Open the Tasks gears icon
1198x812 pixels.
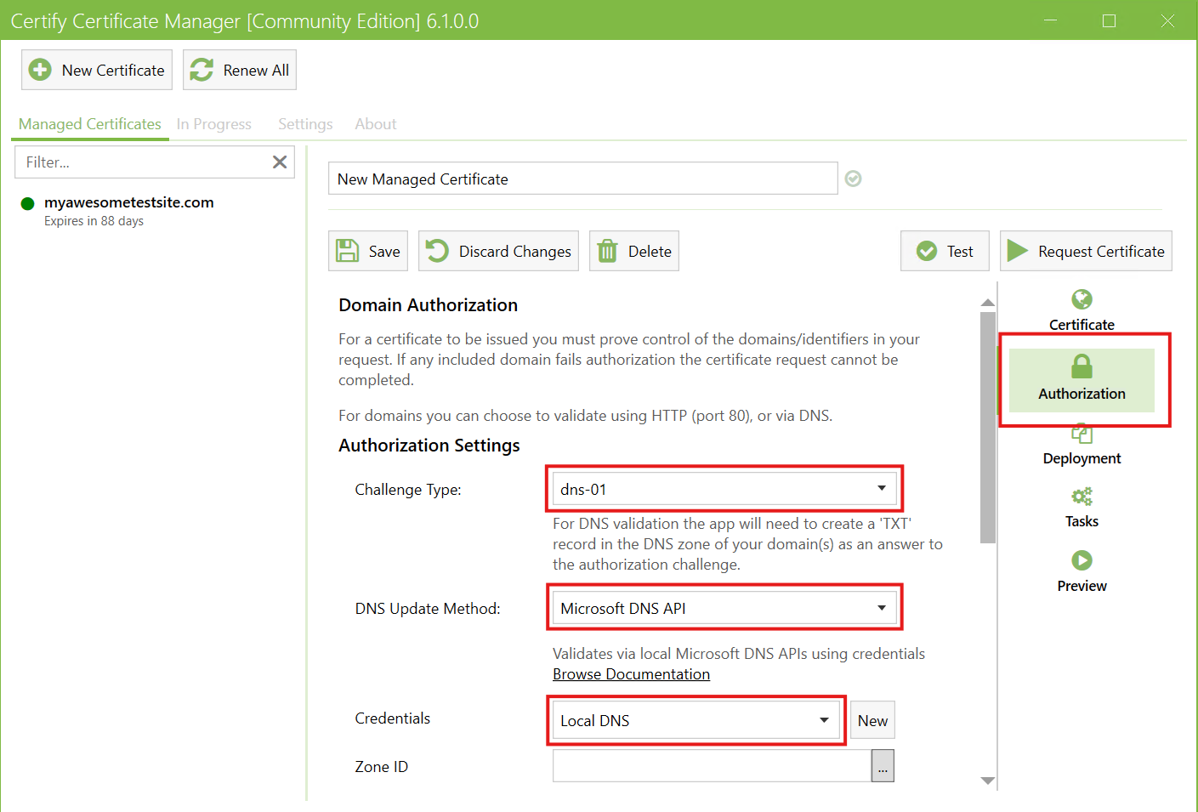(x=1082, y=497)
